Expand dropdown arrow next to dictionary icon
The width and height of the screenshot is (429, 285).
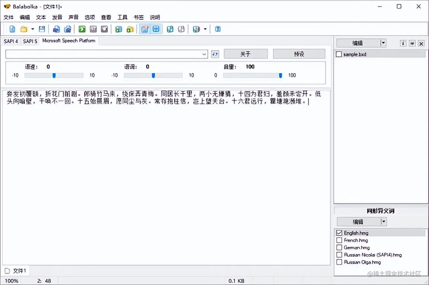205,29
